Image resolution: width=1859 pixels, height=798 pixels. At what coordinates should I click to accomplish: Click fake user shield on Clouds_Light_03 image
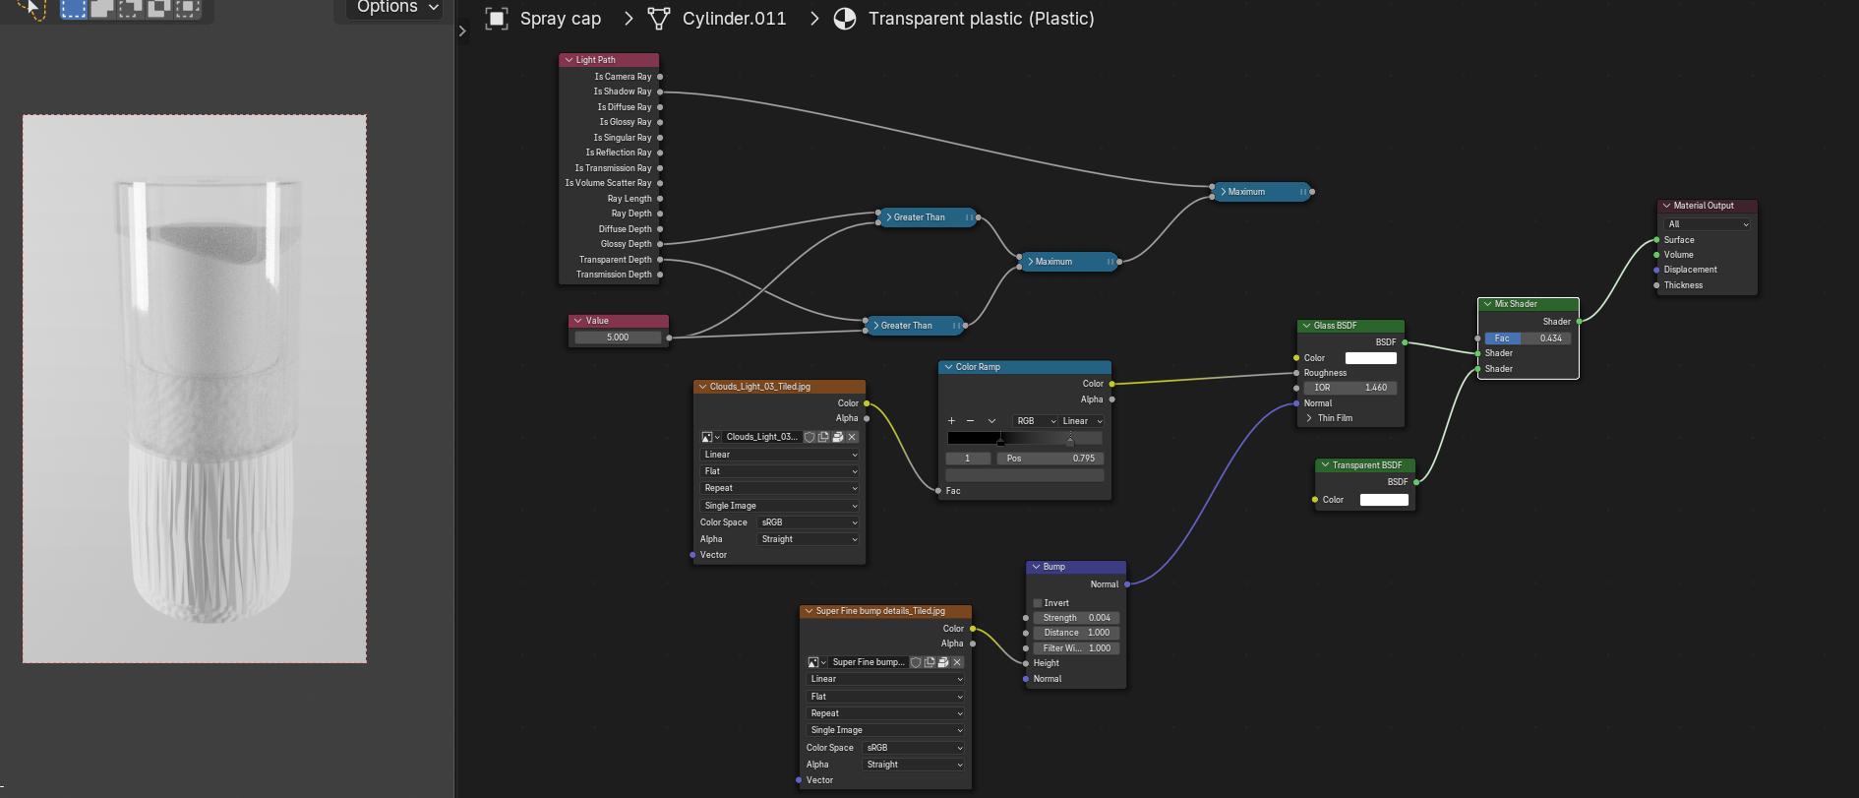pyautogui.click(x=810, y=437)
